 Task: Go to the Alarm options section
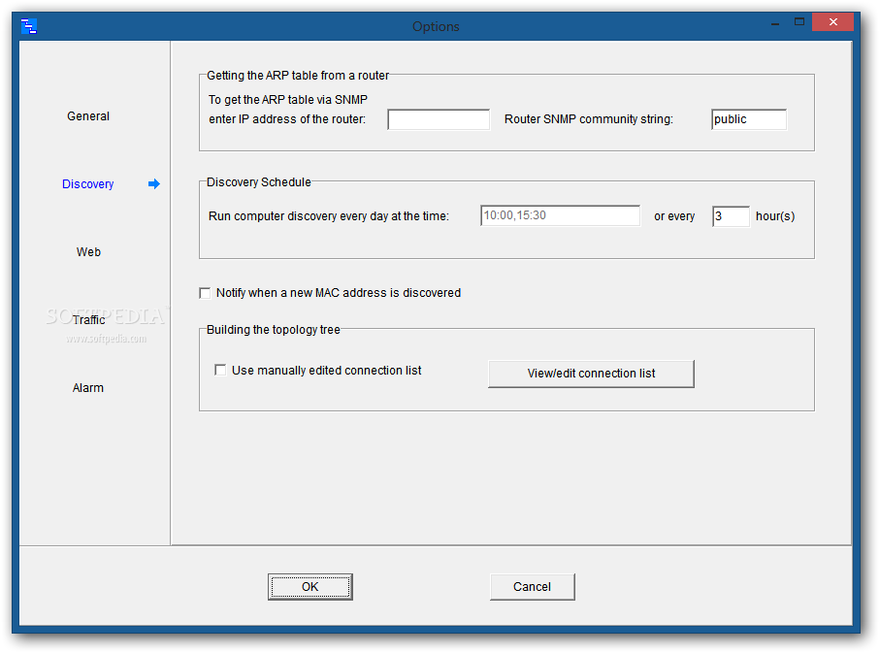pyautogui.click(x=88, y=388)
